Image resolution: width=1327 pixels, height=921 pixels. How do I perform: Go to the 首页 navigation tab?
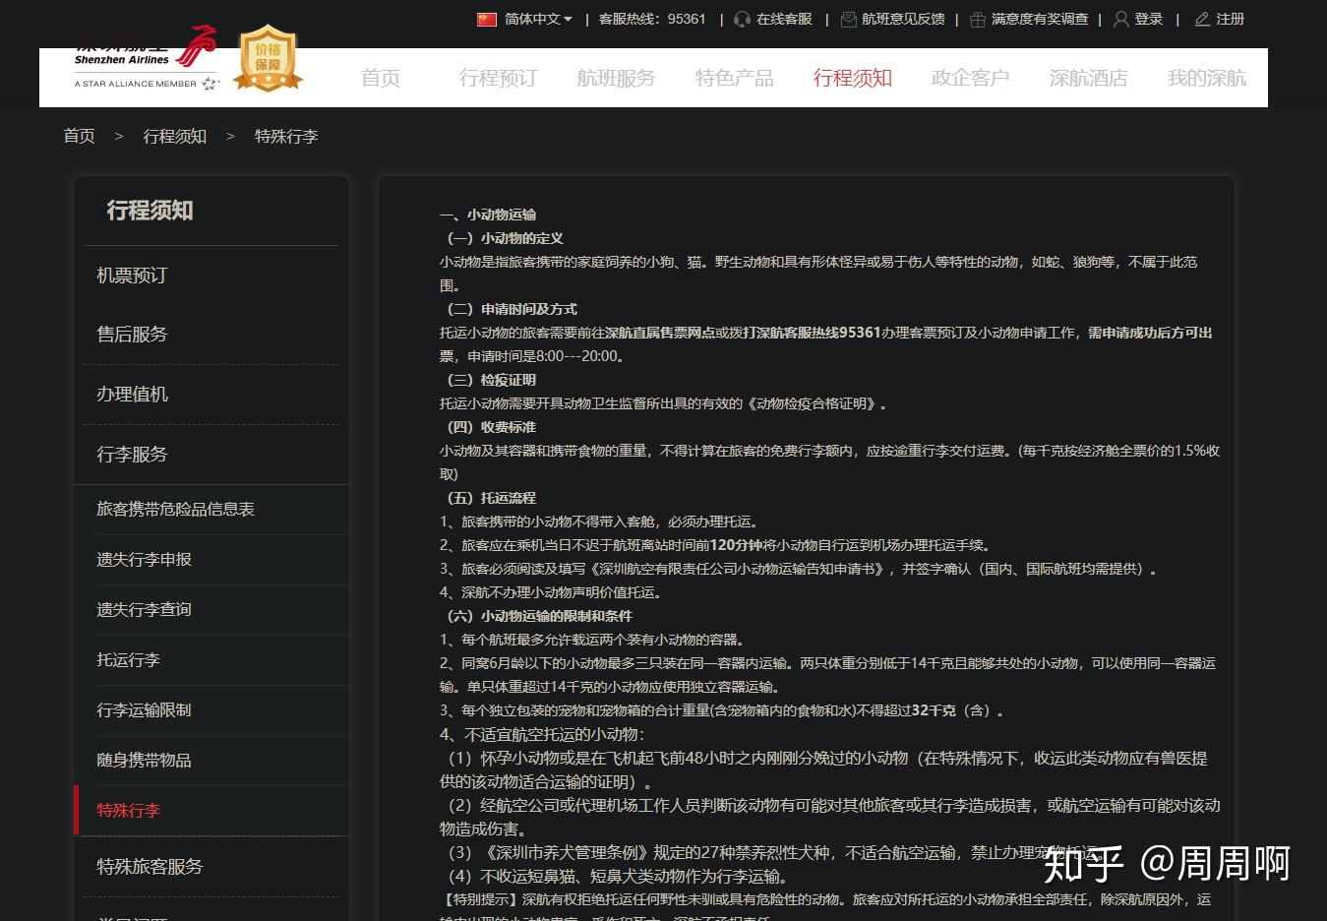pos(381,78)
